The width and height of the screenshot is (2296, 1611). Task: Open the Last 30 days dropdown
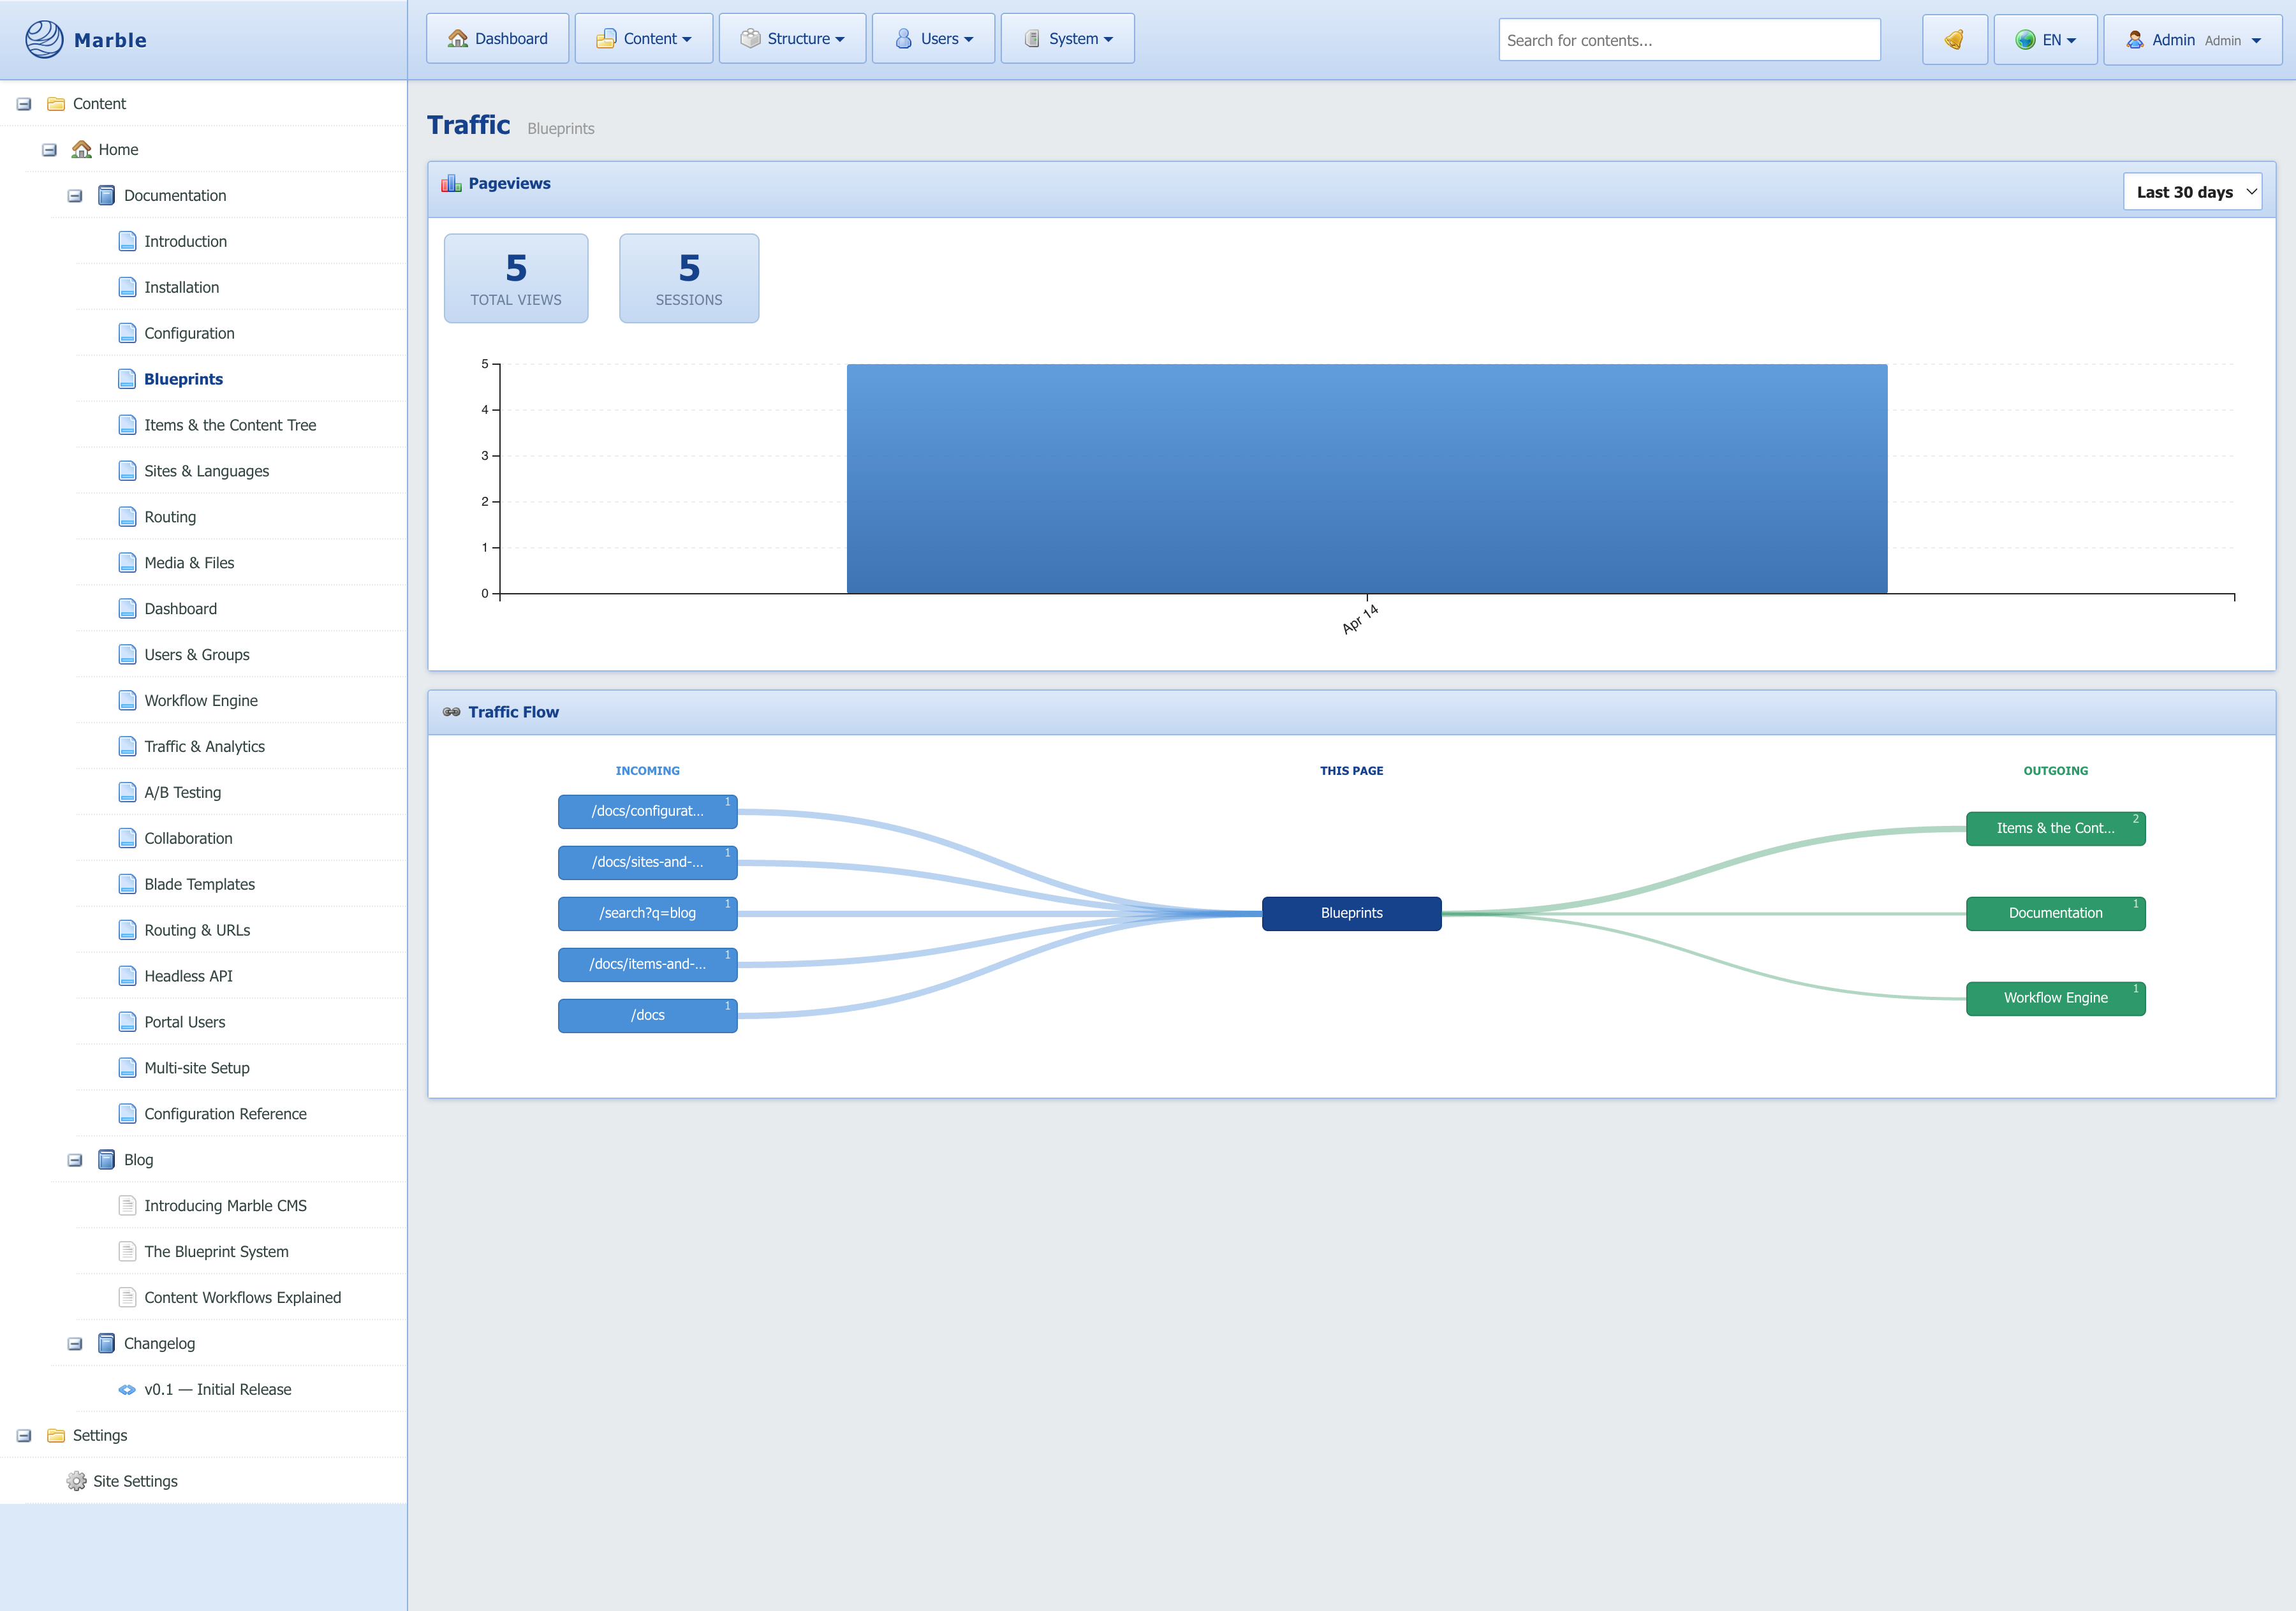click(x=2192, y=191)
